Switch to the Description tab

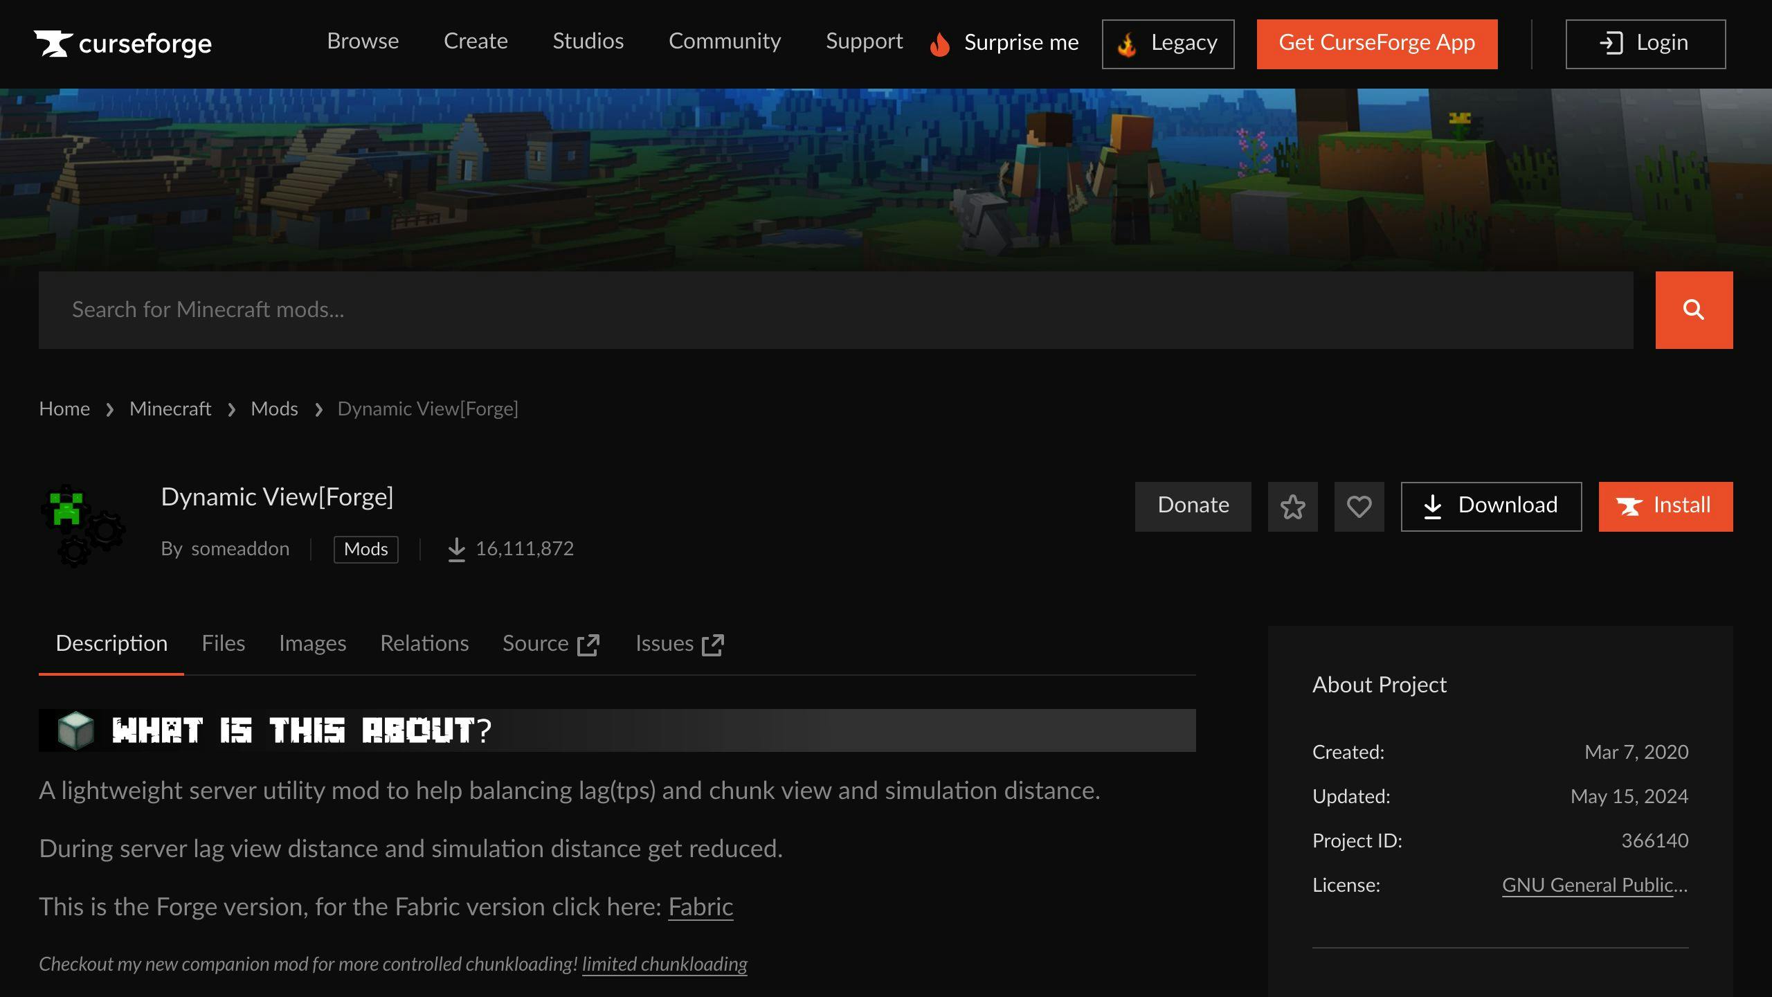click(111, 644)
